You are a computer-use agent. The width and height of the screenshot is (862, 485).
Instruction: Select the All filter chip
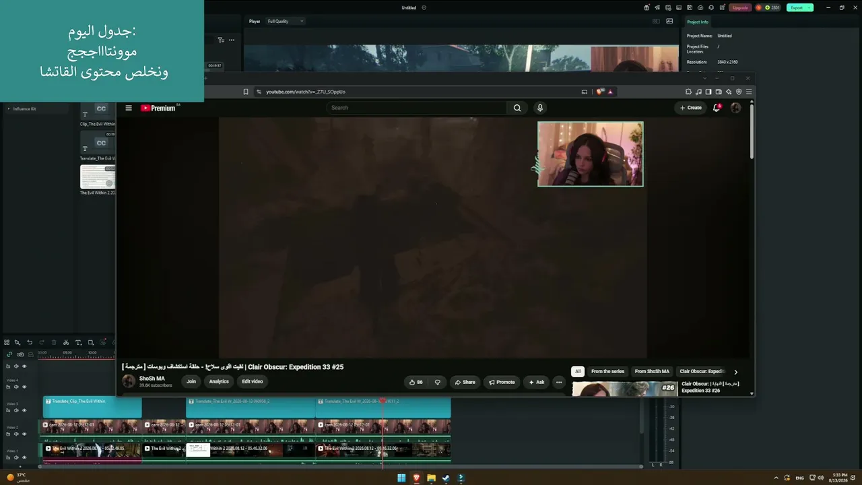(578, 371)
